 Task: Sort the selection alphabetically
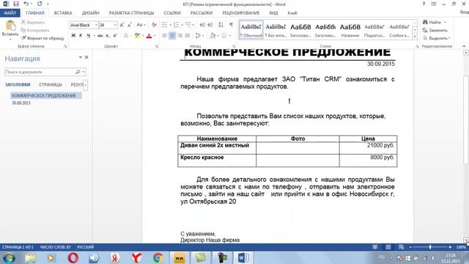(221, 25)
